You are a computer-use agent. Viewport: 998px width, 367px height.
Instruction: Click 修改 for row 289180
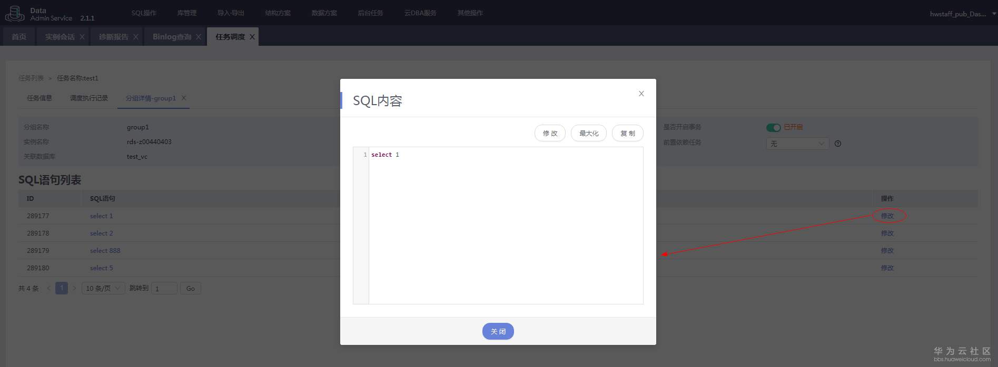pyautogui.click(x=887, y=268)
